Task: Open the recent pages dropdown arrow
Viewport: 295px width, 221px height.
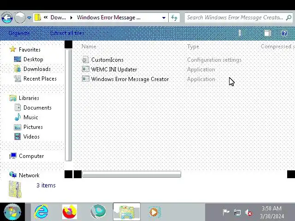Action: pos(29,17)
